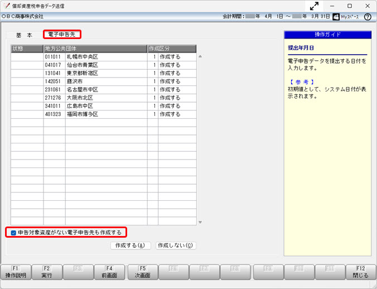Open the help question mark icon
The height and width of the screenshot is (289, 377).
pos(368,17)
